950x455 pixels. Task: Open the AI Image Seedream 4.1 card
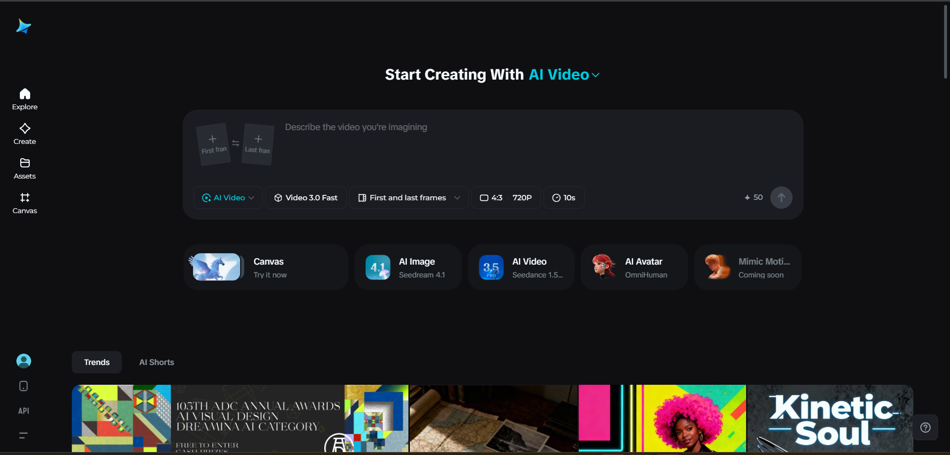[408, 268]
